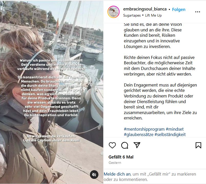Image resolution: width=206 pixels, height=184 pixels.
Task: Open the Gestern post timestamp
Action: [115, 163]
